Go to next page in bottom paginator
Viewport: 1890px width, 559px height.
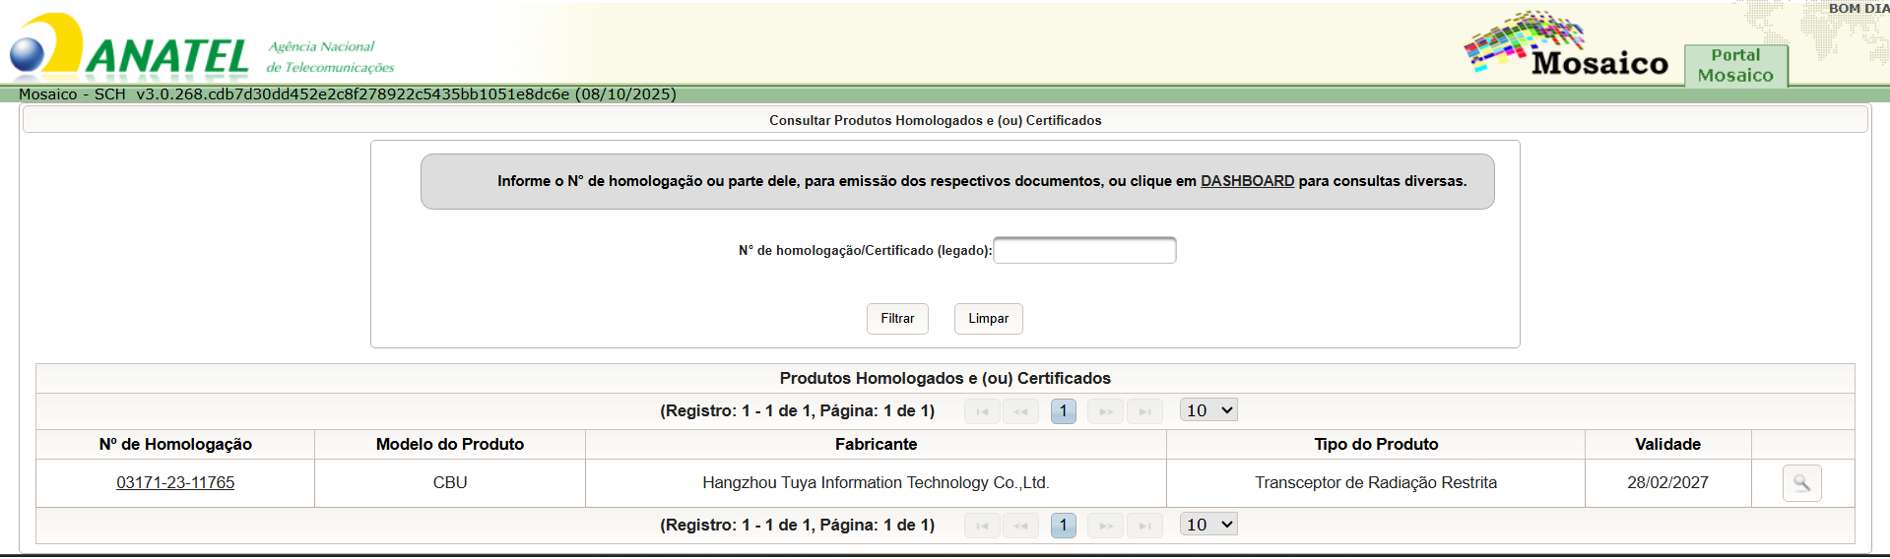click(x=1106, y=526)
